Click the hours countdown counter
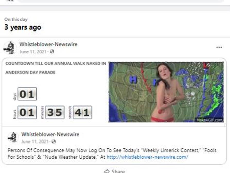Screen dimensions: 230x173 (x=27, y=113)
